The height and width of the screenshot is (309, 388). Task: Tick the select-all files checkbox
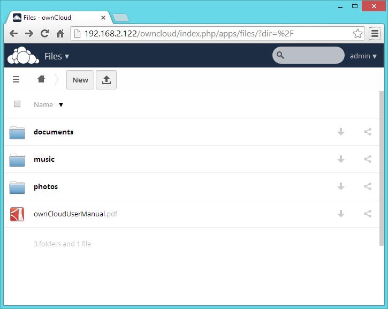tap(17, 104)
